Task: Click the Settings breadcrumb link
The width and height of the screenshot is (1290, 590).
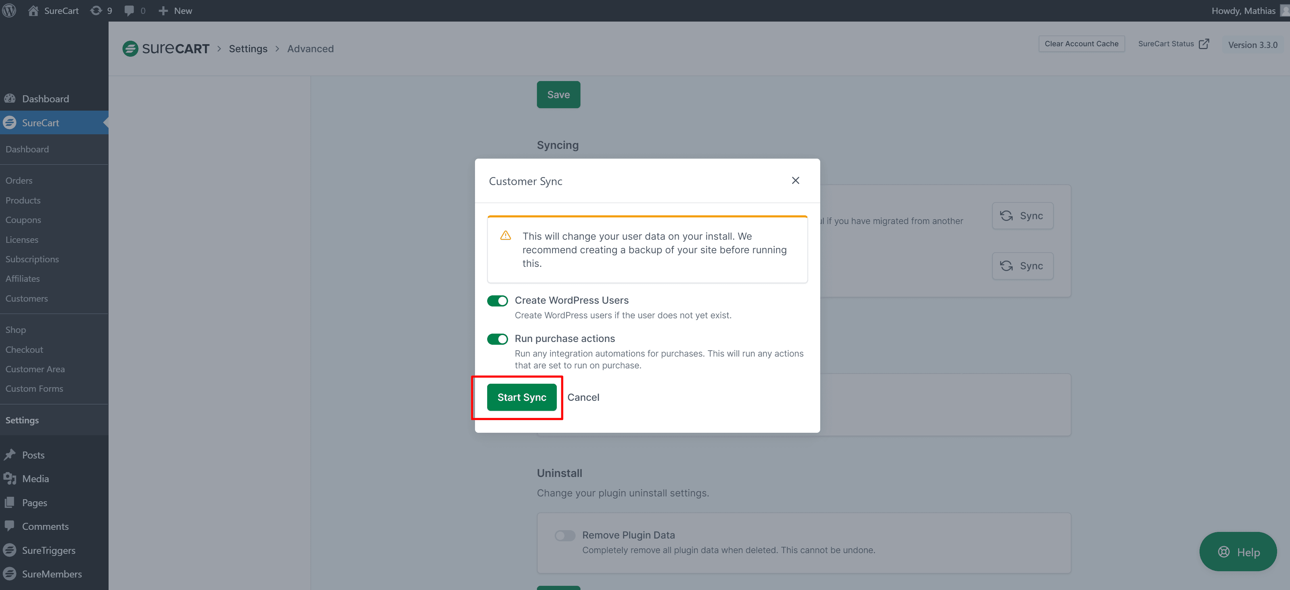Action: (x=248, y=49)
